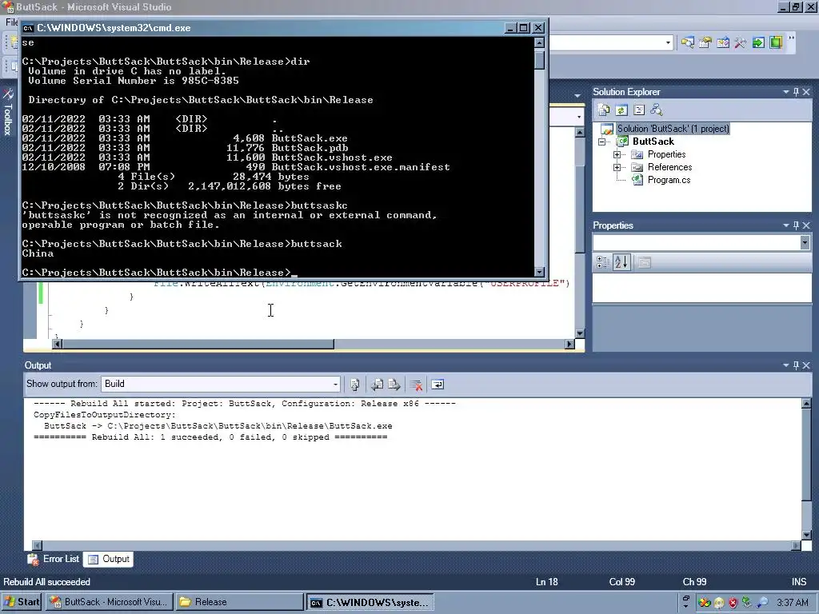Click the cmd.exe title bar system icon
819x614 pixels.
point(28,28)
